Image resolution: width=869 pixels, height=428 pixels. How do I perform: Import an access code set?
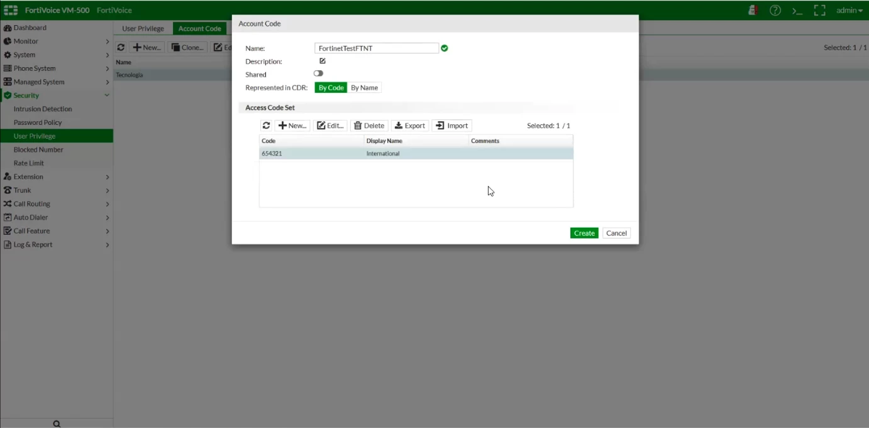pos(451,126)
